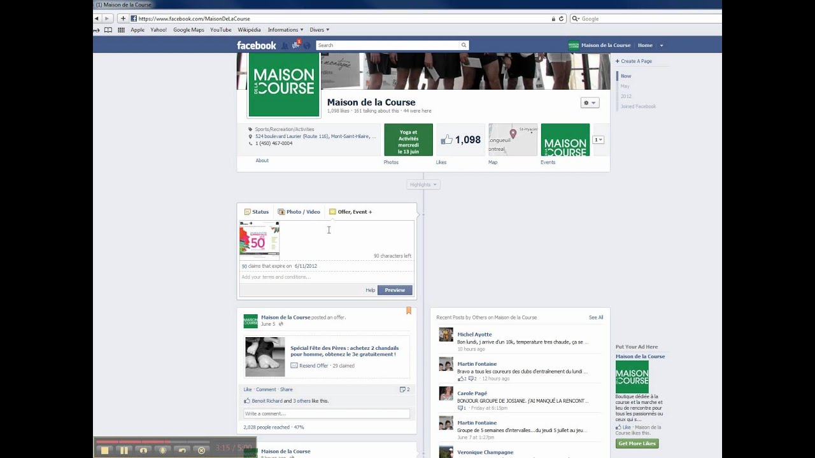Click the Facebook logo in header
The height and width of the screenshot is (458, 815).
(257, 45)
